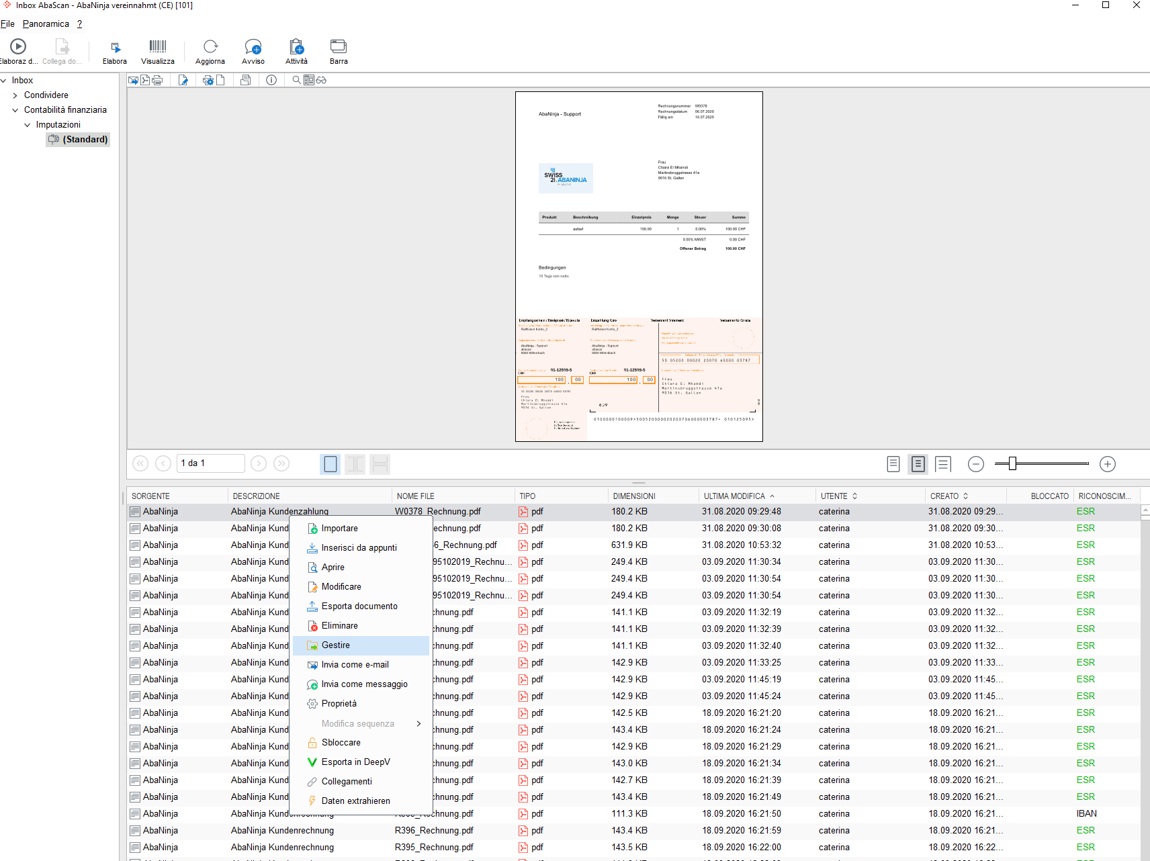Go to the previous page of the preview
Viewport: 1150px width, 861px height.
click(163, 463)
